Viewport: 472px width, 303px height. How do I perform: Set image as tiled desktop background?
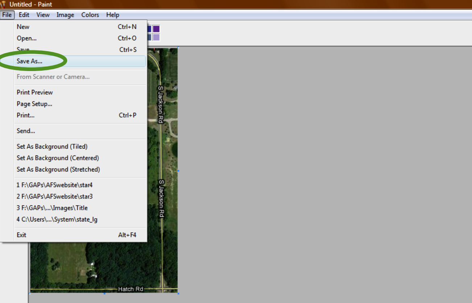tap(52, 146)
